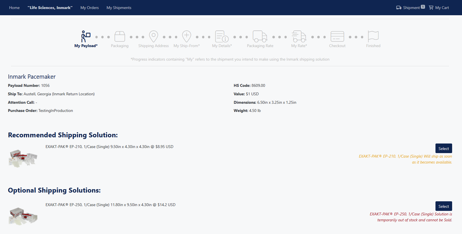The height and width of the screenshot is (234, 462).
Task: Click the Inmark Pacemaker heading
Action: [x=32, y=77]
